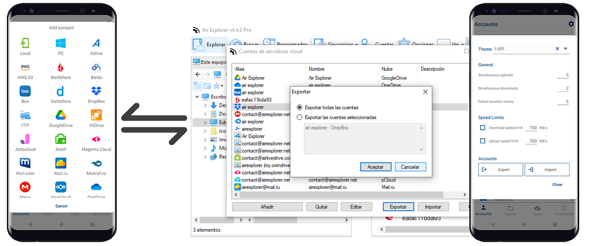The width and height of the screenshot is (591, 246).
Task: Click the Quitar button
Action: 322,207
